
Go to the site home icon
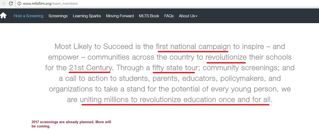[3, 16]
